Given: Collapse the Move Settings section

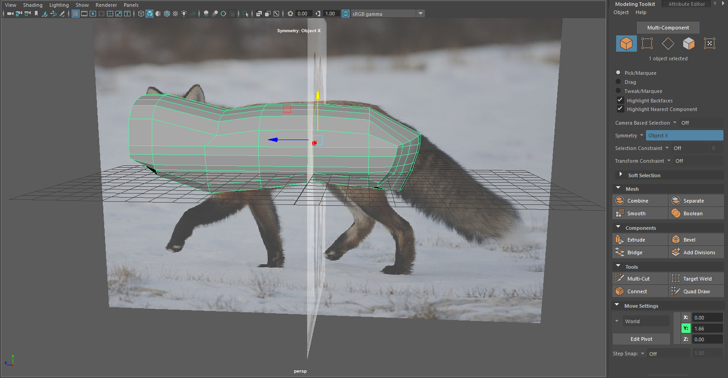Looking at the screenshot, I should 617,305.
